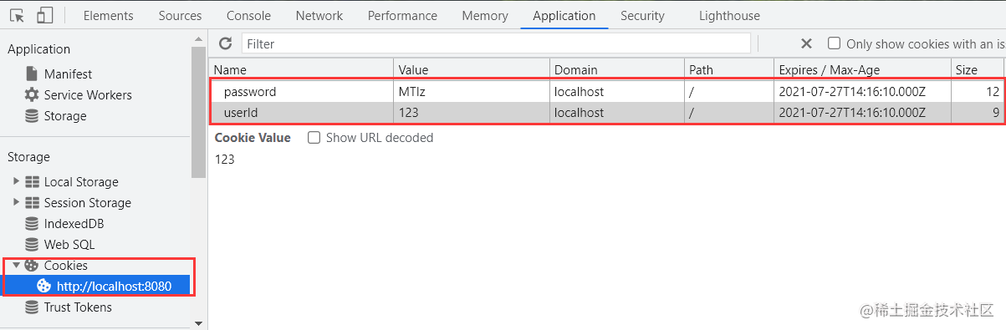Sort by Expires / Max-Age column header
This screenshot has width=1006, height=330.
(x=863, y=70)
